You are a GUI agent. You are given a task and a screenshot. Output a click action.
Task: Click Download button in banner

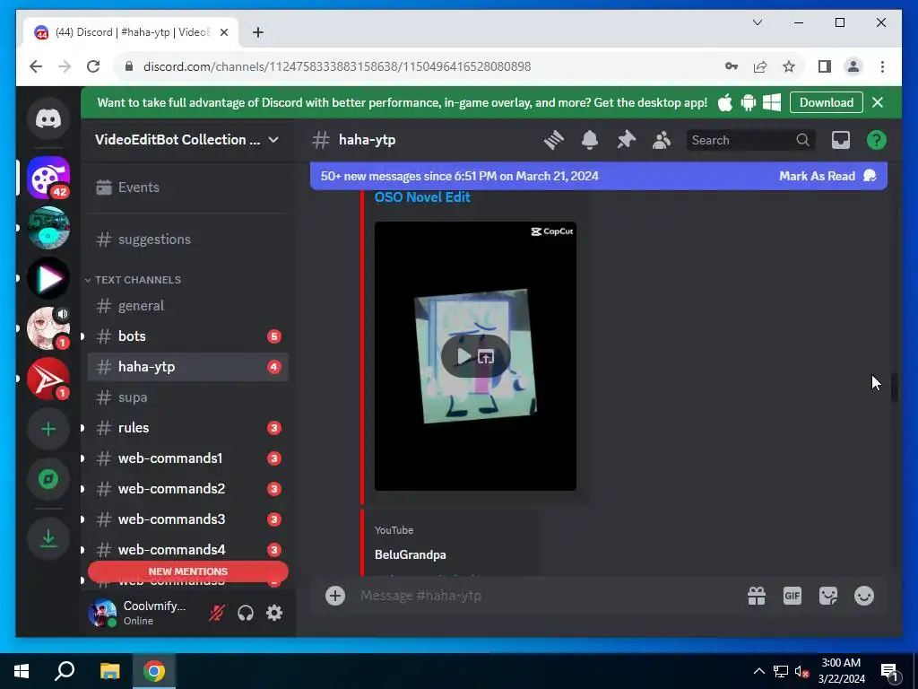point(826,102)
